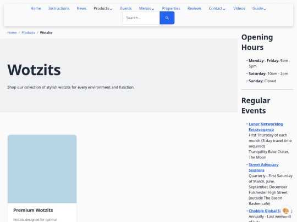
Task: Click 'First Thursday of each month' text
Action: [x=270, y=141]
